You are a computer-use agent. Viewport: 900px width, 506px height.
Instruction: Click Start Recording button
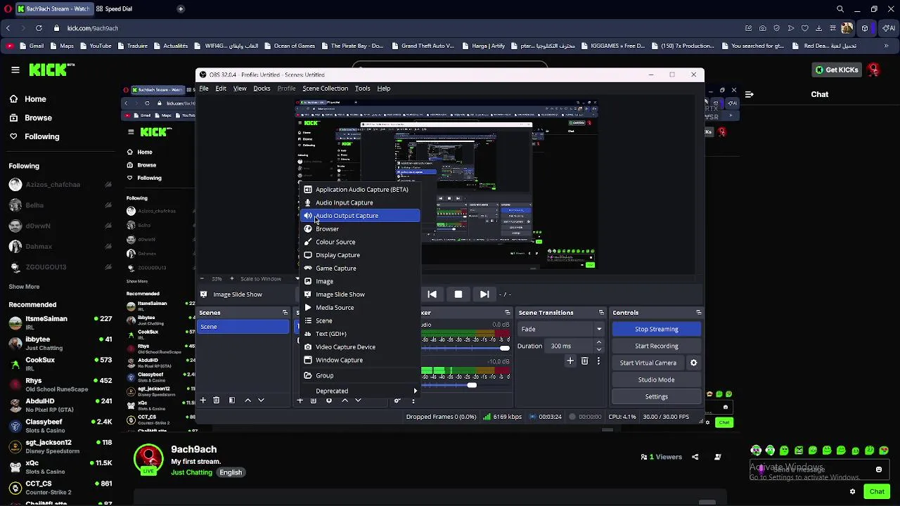(x=657, y=346)
